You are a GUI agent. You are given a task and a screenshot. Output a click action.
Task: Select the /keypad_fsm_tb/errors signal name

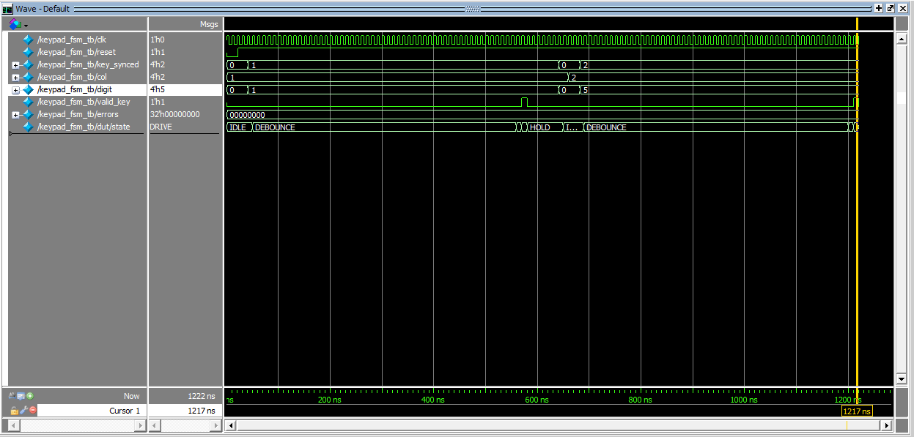point(78,114)
